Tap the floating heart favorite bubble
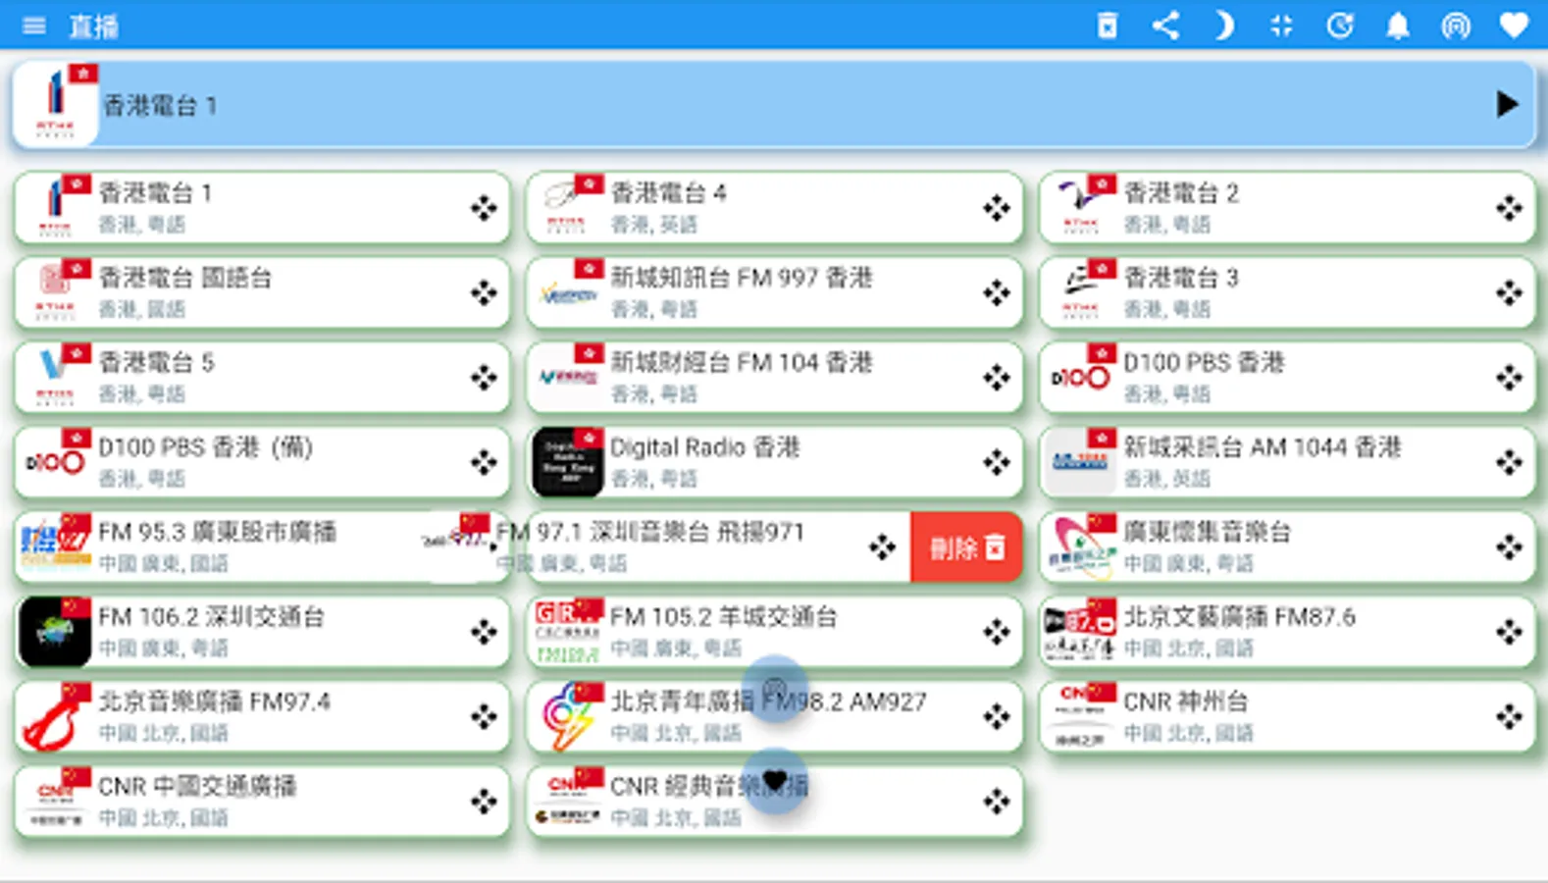The image size is (1548, 883). (775, 781)
